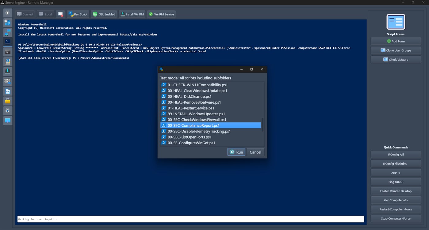The image size is (429, 230).
Task: Click the Ping 8.8.8.8 quick command
Action: [x=396, y=182]
